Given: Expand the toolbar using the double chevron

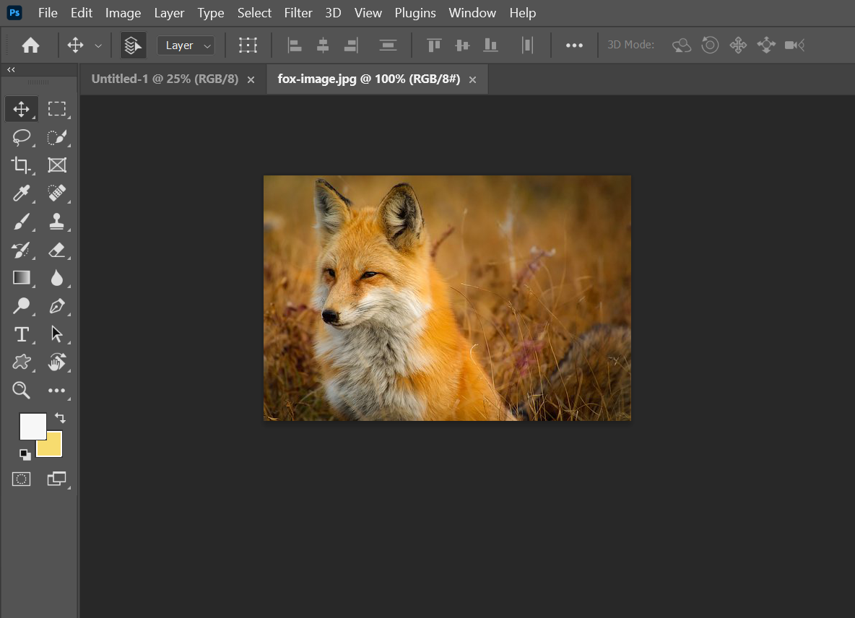Looking at the screenshot, I should tap(11, 70).
